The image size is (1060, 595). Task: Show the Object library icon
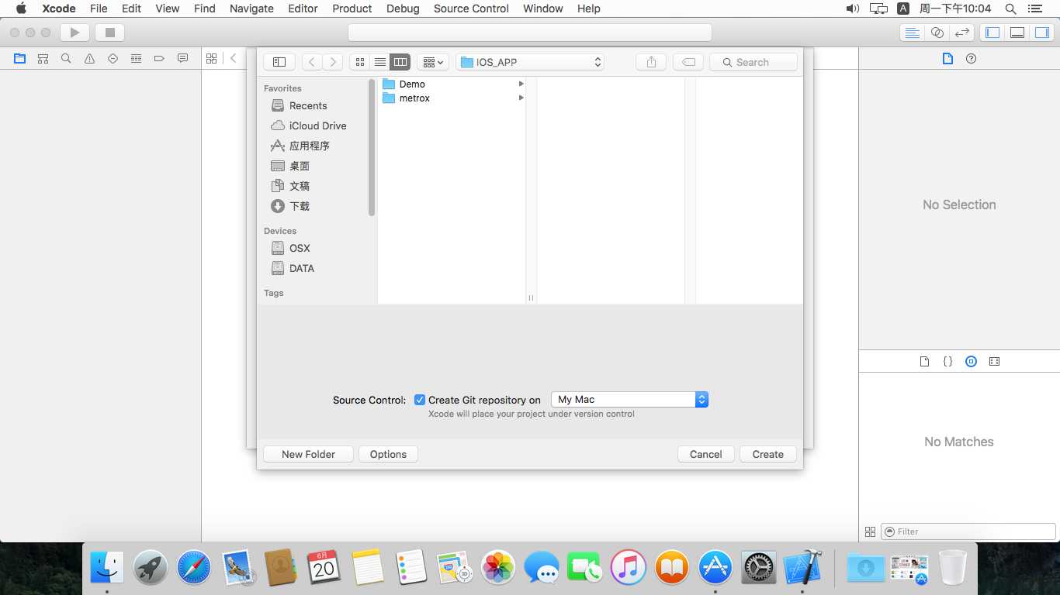point(971,362)
